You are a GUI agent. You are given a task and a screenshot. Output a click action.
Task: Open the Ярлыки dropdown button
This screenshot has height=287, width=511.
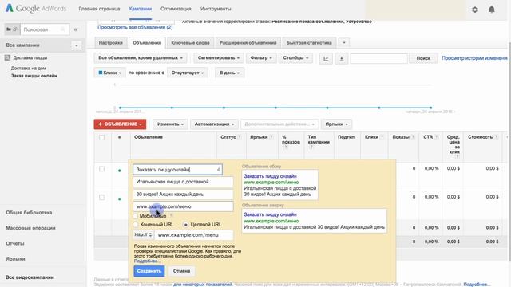click(x=336, y=124)
